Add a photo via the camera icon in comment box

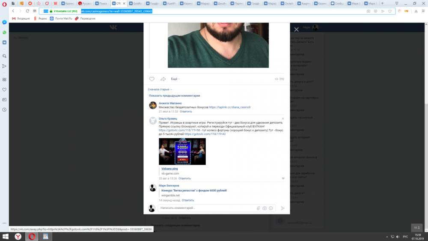point(265,208)
